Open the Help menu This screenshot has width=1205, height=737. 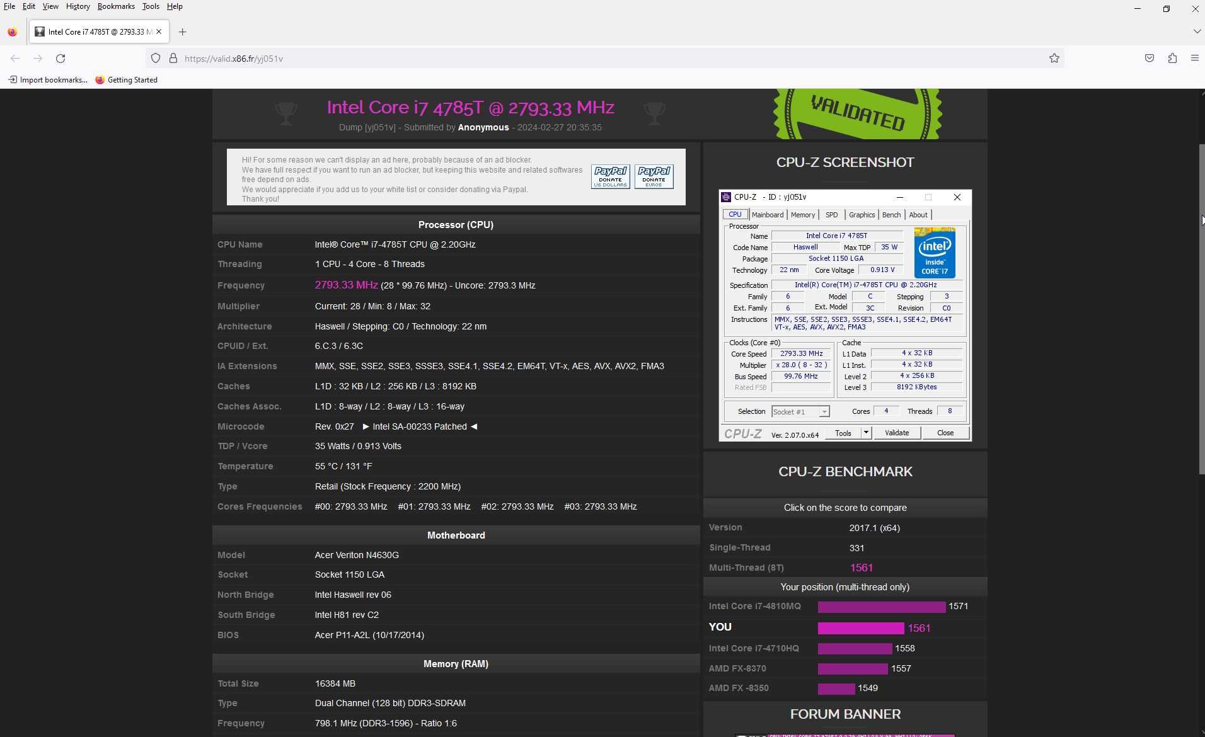pos(175,6)
